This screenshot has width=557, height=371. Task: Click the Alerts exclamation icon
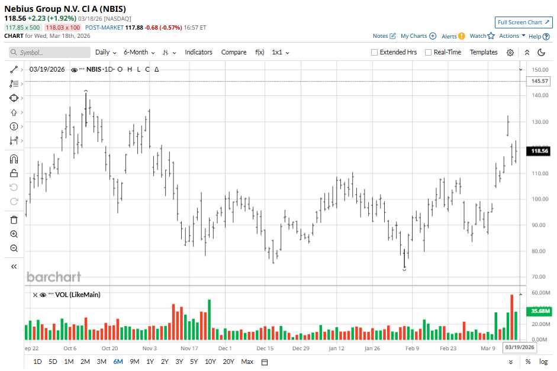tap(462, 36)
